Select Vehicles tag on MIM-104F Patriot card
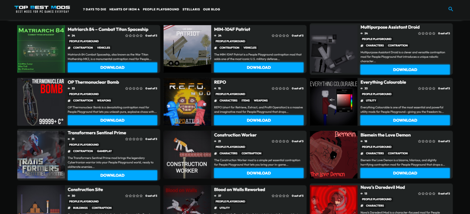 250,48
